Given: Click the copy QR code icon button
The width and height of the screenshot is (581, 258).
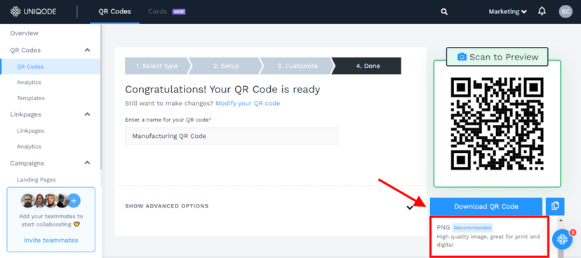Looking at the screenshot, I should tap(555, 206).
